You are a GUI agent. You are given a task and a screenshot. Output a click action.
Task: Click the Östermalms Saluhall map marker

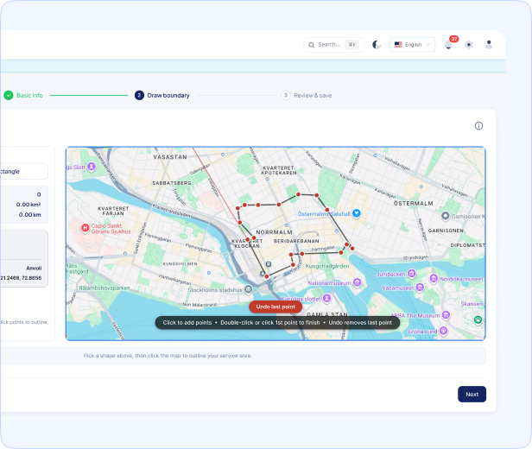[x=356, y=213]
